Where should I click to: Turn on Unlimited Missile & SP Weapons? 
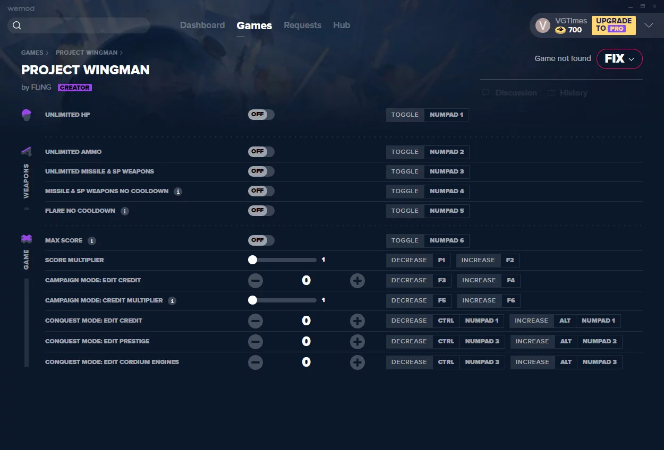click(261, 171)
